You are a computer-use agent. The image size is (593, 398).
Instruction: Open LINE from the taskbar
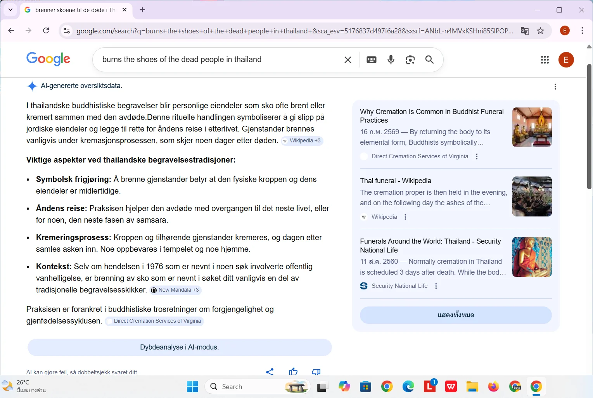tap(429, 386)
